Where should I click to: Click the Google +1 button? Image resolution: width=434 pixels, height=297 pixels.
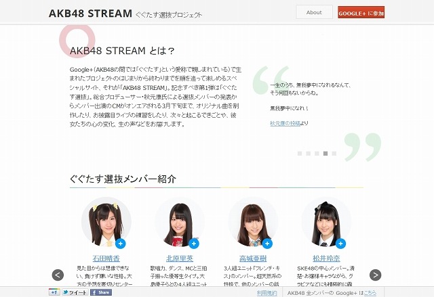[x=54, y=292]
